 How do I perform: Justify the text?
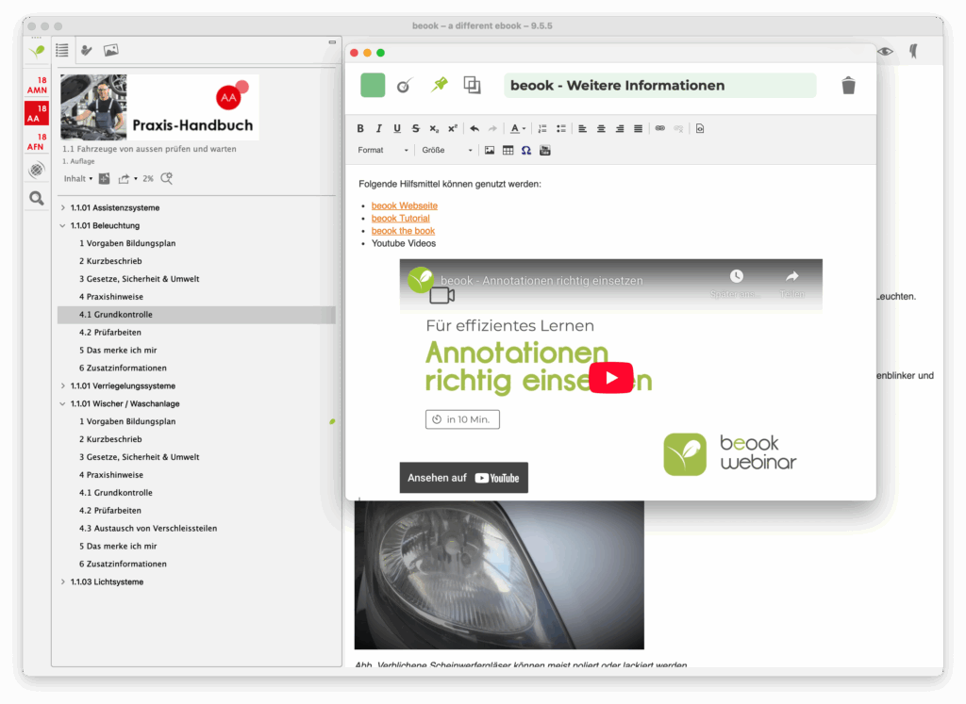pyautogui.click(x=639, y=128)
